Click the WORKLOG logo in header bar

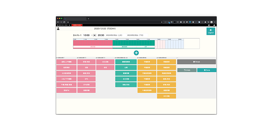coord(64,25)
